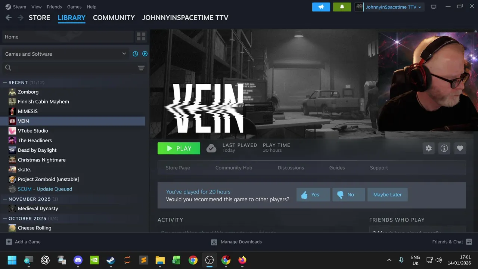Image resolution: width=478 pixels, height=269 pixels.
Task: Click the Add a Game plus icon
Action: [9, 242]
